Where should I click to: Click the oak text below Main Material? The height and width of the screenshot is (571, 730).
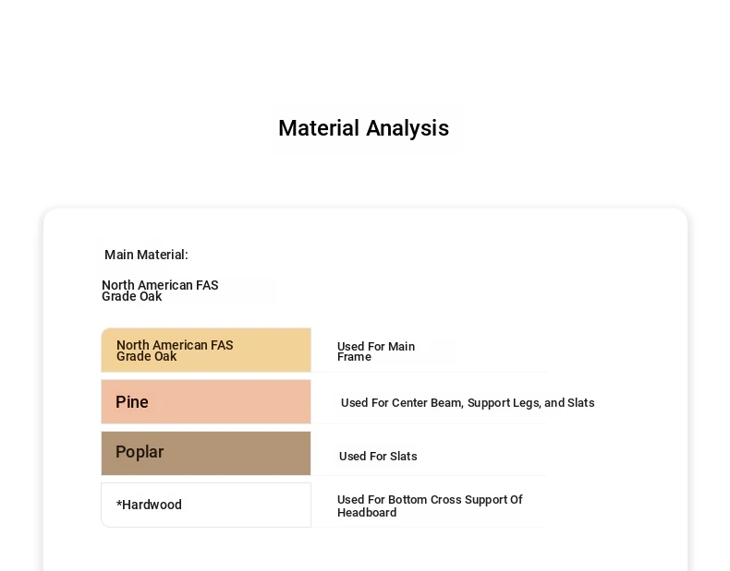coord(160,291)
